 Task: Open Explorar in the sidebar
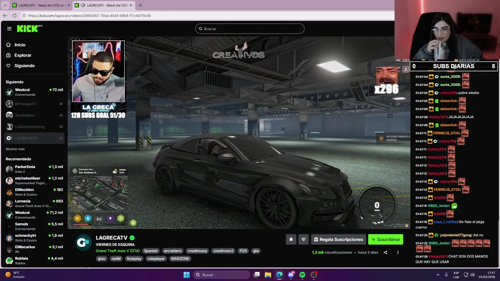tap(23, 55)
